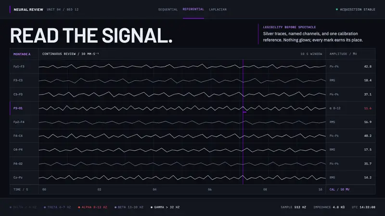Click the time marker 00
This screenshot has height=216, width=385.
tap(44, 190)
